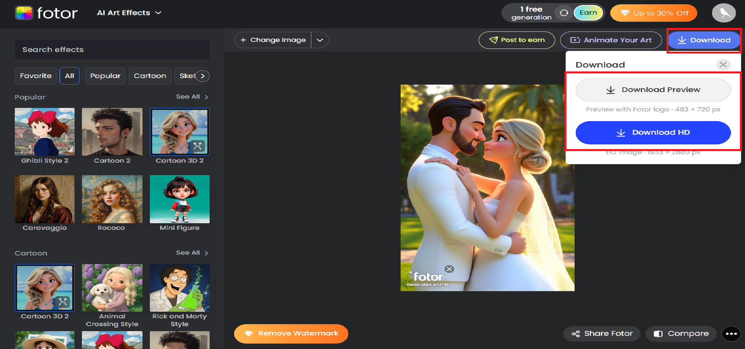Select Cartoon 3D 2 in Popular section
The image size is (745, 349).
[x=180, y=136]
